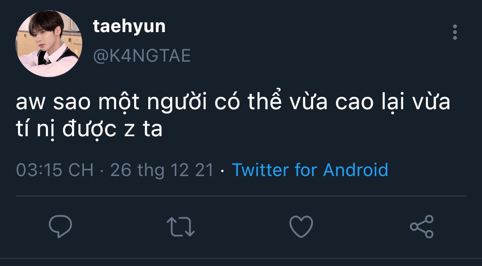482x266 pixels.
Task: Click the Twitter for Android source link
Action: tap(310, 170)
